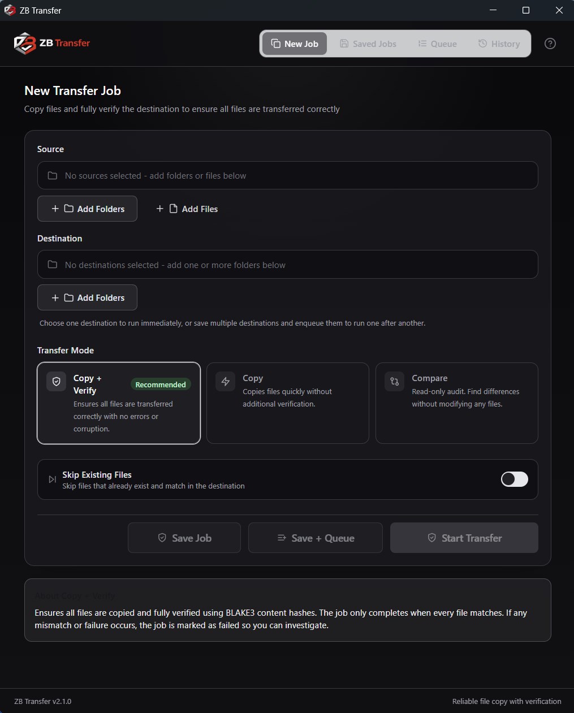Click the 'No destinations selected' destination field

[287, 264]
